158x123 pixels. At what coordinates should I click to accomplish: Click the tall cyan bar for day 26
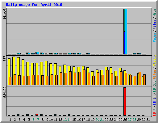pyautogui.click(x=126, y=32)
